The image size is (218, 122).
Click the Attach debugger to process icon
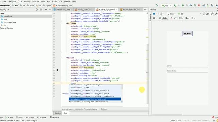[195, 5]
